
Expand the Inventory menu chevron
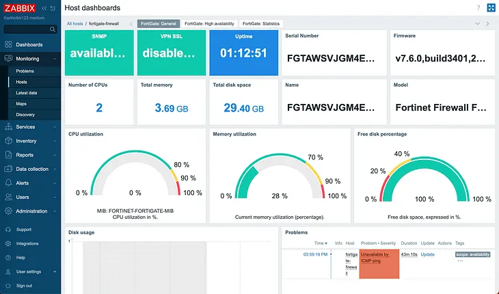pos(55,141)
